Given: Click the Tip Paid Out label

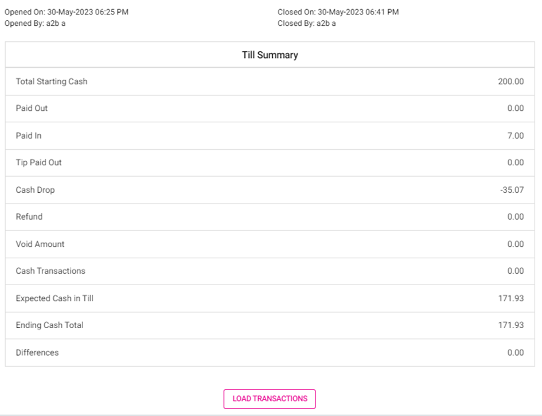Looking at the screenshot, I should pos(38,162).
